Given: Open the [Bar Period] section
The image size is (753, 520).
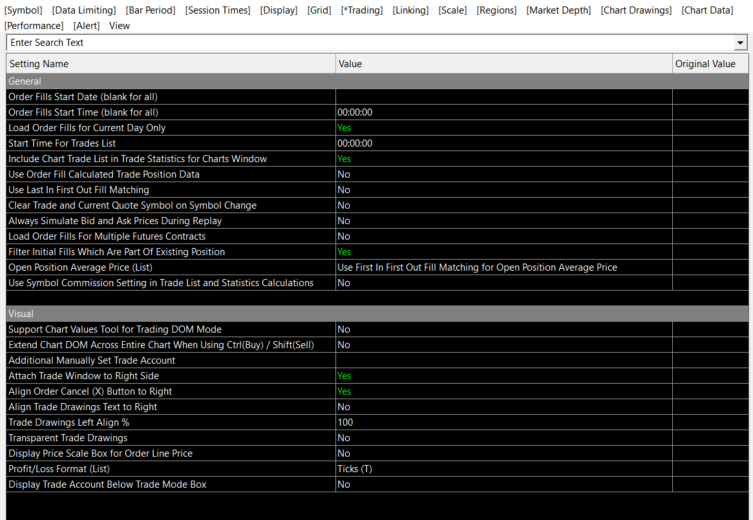Looking at the screenshot, I should (x=151, y=10).
